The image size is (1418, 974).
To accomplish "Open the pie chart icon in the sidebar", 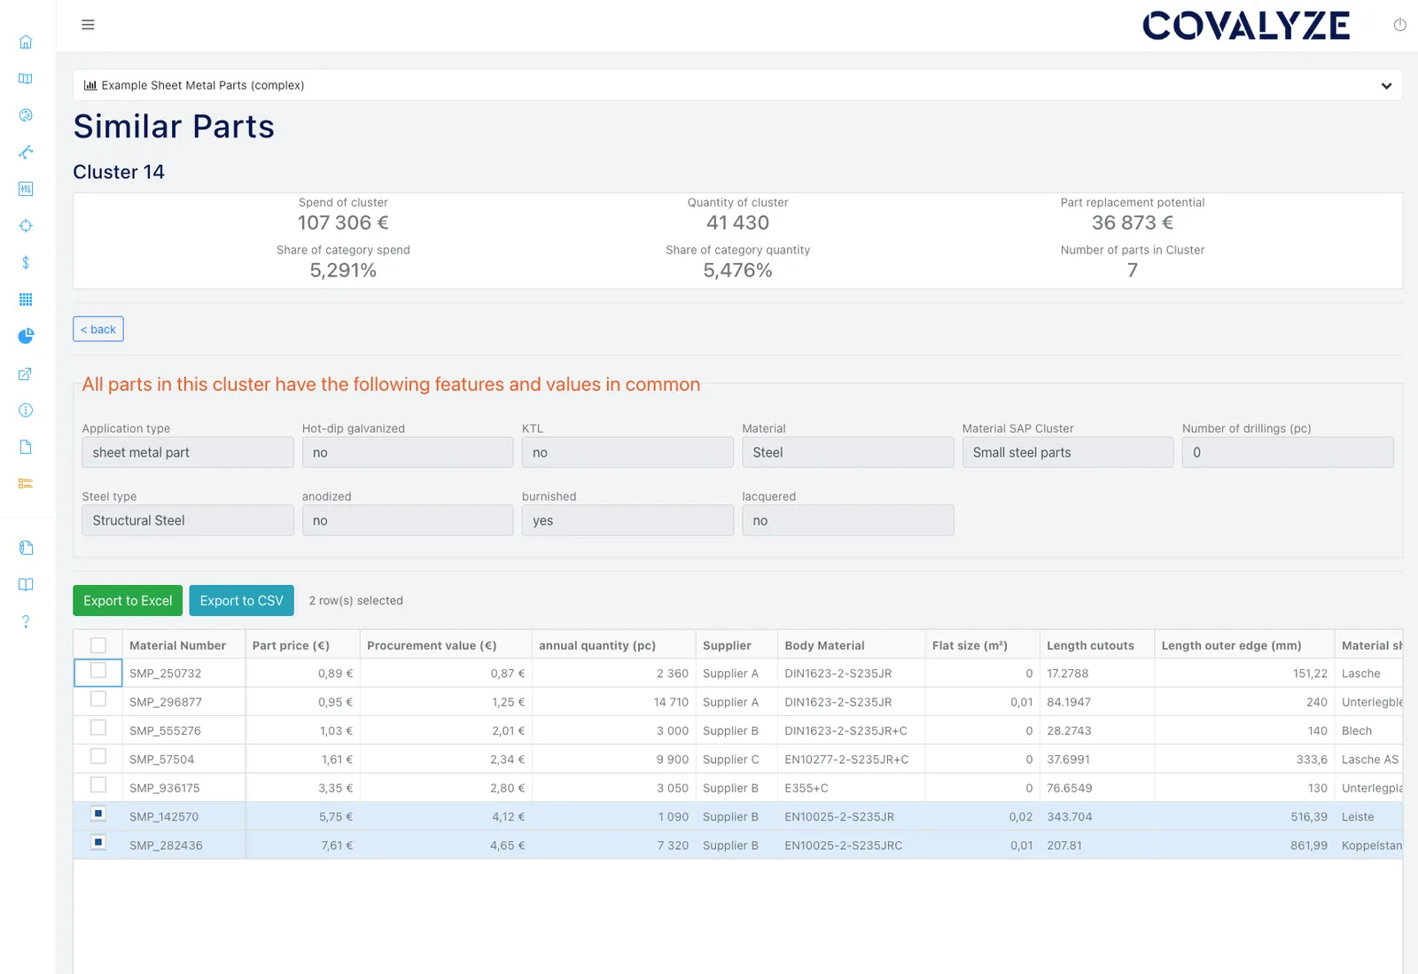I will point(26,336).
